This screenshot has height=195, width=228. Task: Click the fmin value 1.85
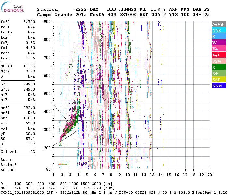(x=30, y=58)
